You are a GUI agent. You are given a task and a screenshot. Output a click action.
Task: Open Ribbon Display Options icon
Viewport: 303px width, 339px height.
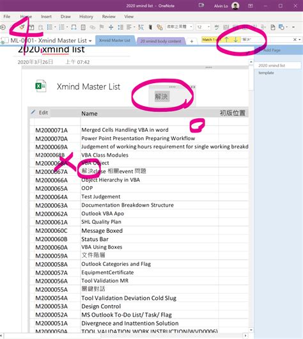[251, 6]
